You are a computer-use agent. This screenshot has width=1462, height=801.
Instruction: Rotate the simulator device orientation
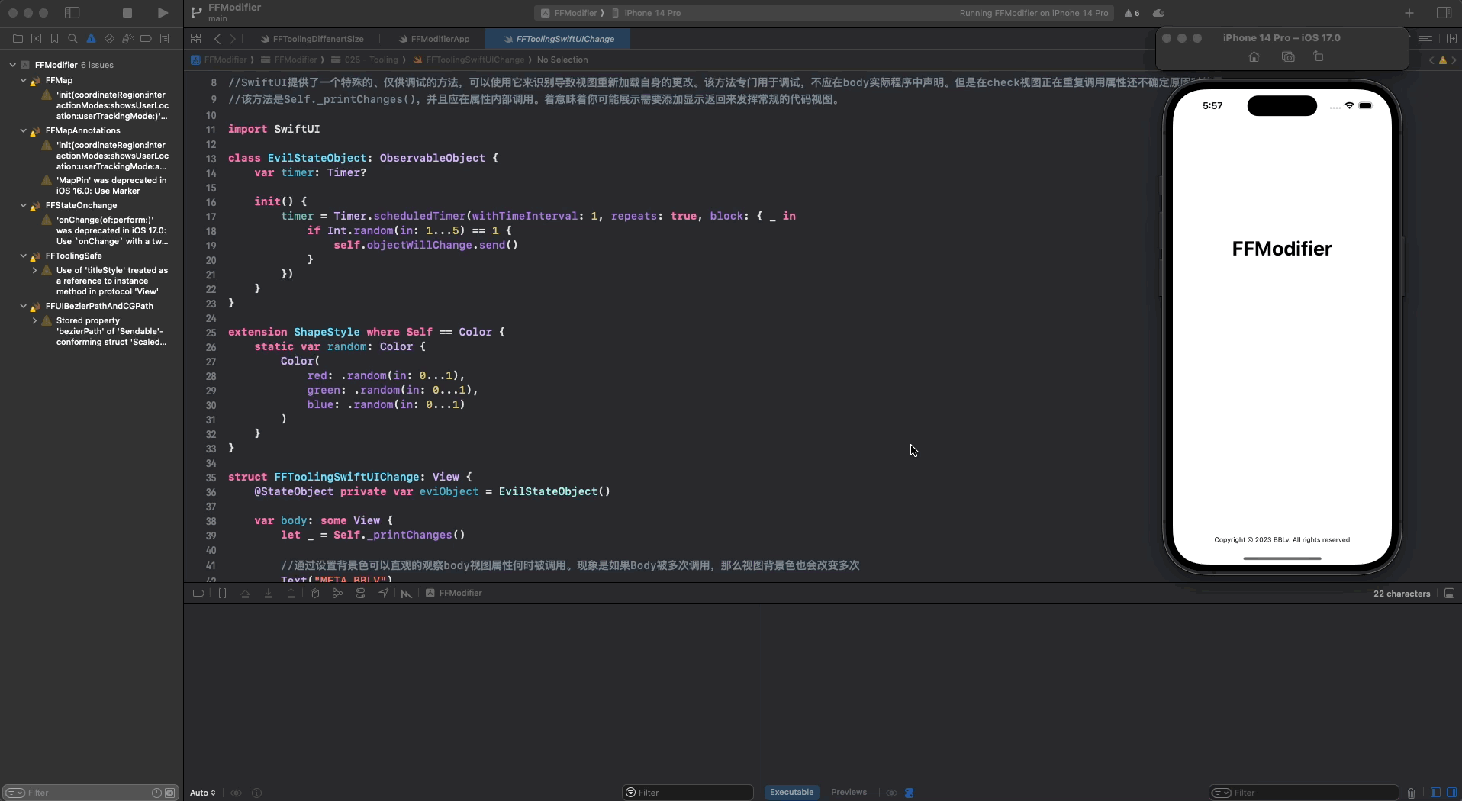[x=1319, y=57]
